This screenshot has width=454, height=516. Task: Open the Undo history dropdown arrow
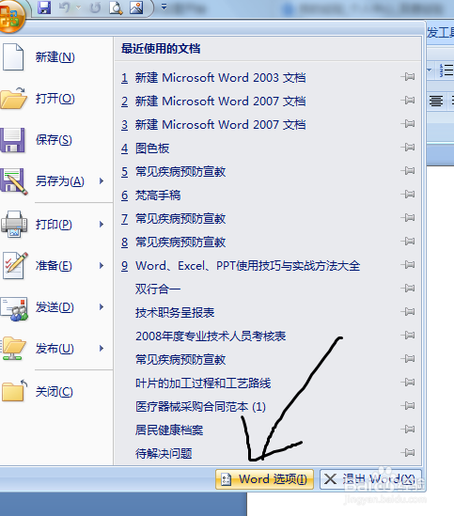pyautogui.click(x=78, y=7)
